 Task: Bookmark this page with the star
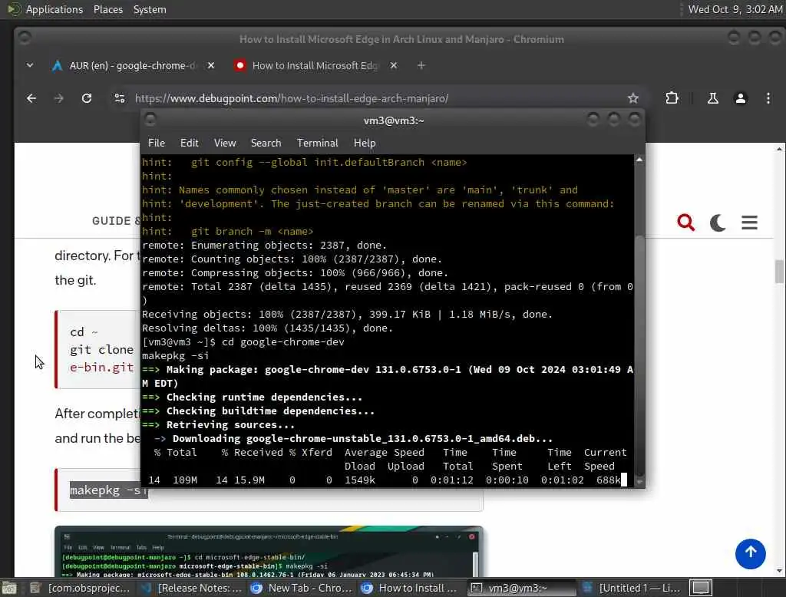(633, 98)
